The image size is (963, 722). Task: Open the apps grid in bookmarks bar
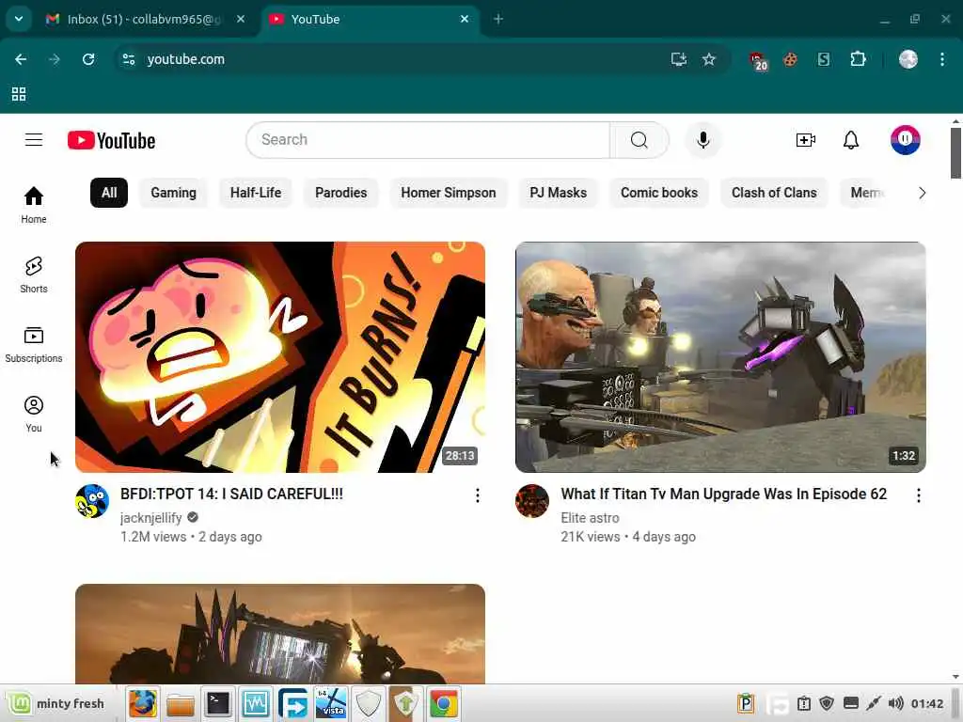coord(19,94)
